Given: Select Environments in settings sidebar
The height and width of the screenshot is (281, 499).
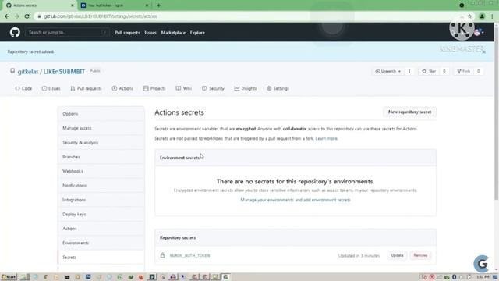Looking at the screenshot, I should click(101, 243).
